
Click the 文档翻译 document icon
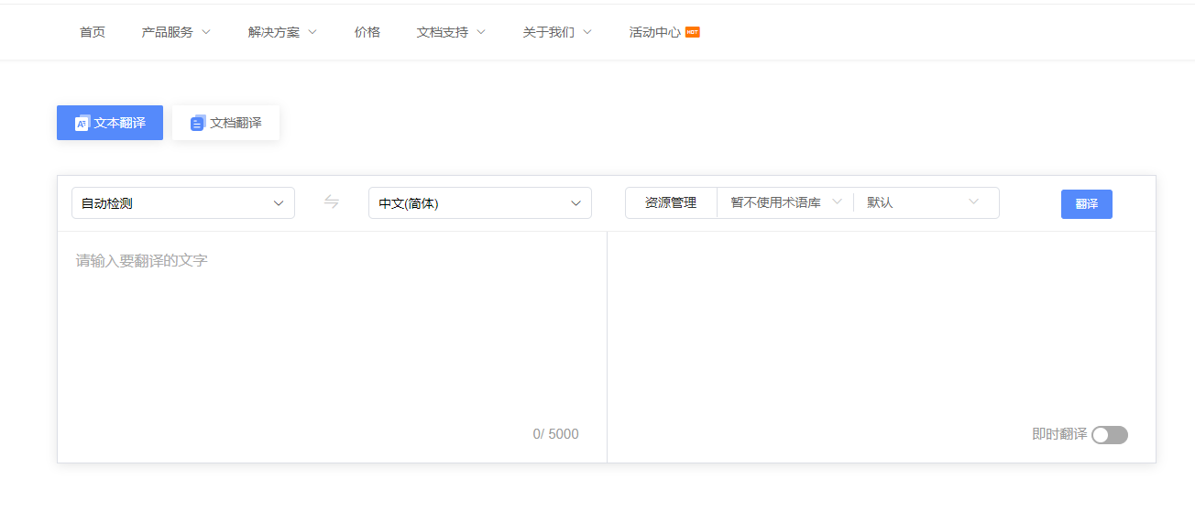coord(197,123)
